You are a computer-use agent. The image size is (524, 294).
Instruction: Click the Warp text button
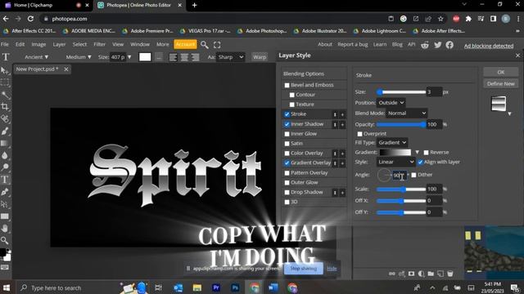(260, 57)
